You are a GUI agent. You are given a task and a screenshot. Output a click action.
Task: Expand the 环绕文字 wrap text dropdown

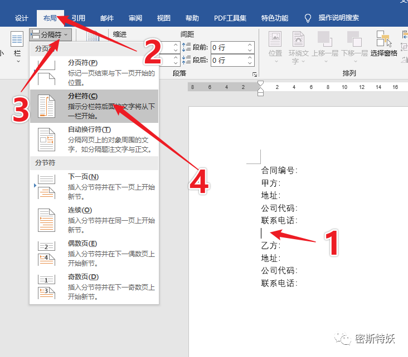pos(298,47)
